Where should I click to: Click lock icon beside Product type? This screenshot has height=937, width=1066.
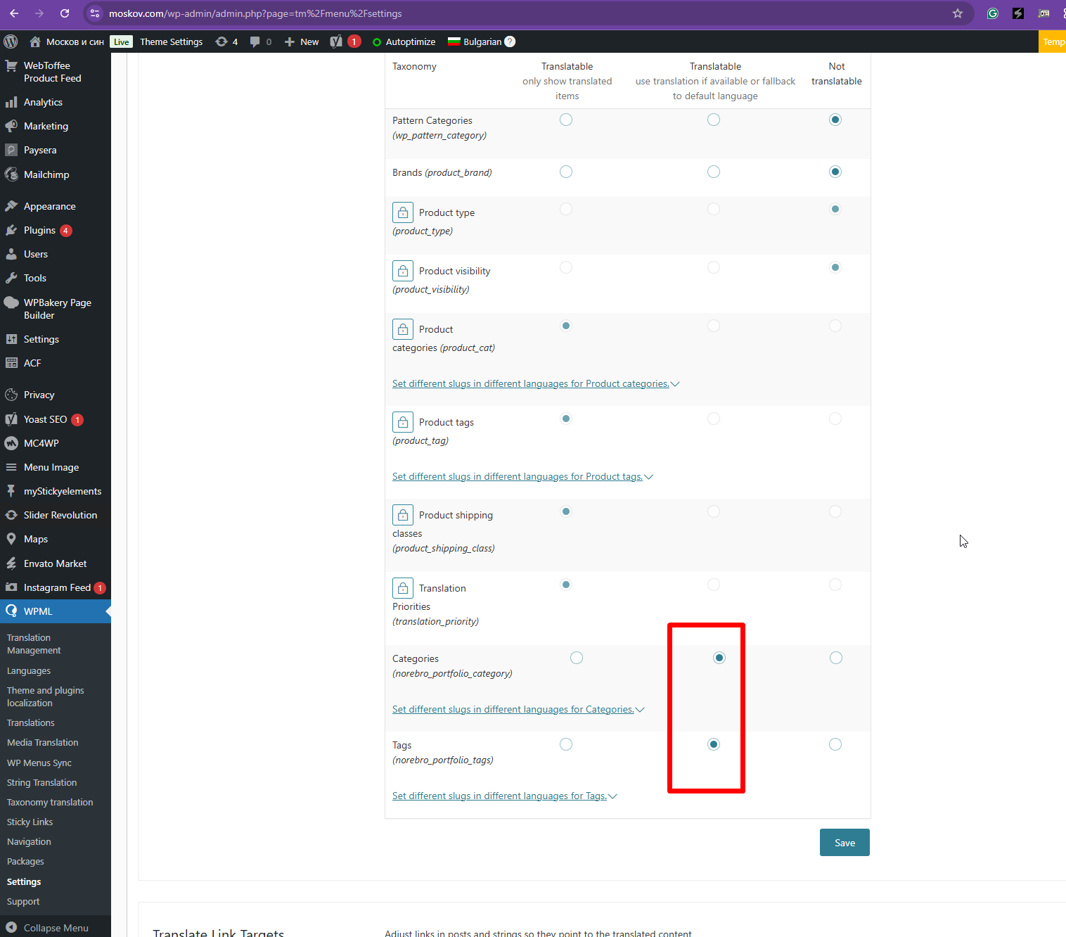coord(403,212)
